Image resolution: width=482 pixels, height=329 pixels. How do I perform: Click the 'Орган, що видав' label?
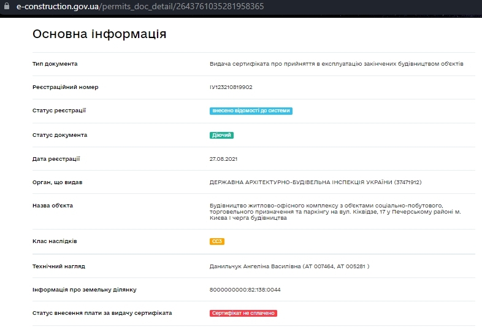(57, 182)
